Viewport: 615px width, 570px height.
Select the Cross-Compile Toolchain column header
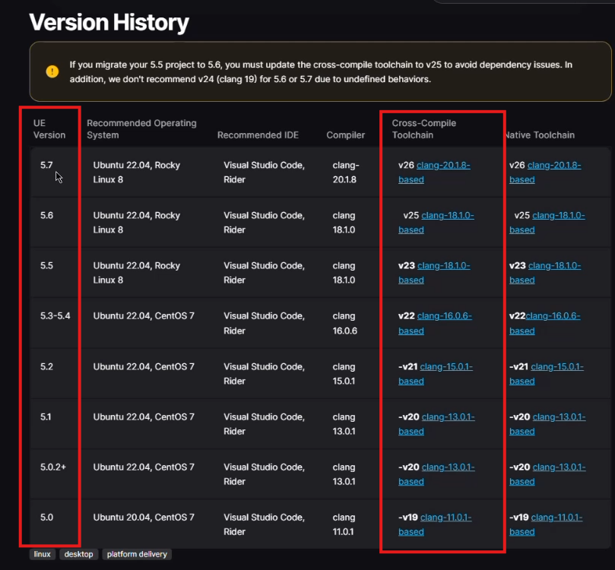coord(424,129)
